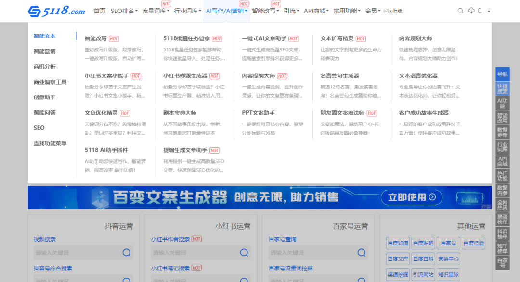Expand the 会员 dropdown menu
The image size is (520, 282).
[373, 11]
